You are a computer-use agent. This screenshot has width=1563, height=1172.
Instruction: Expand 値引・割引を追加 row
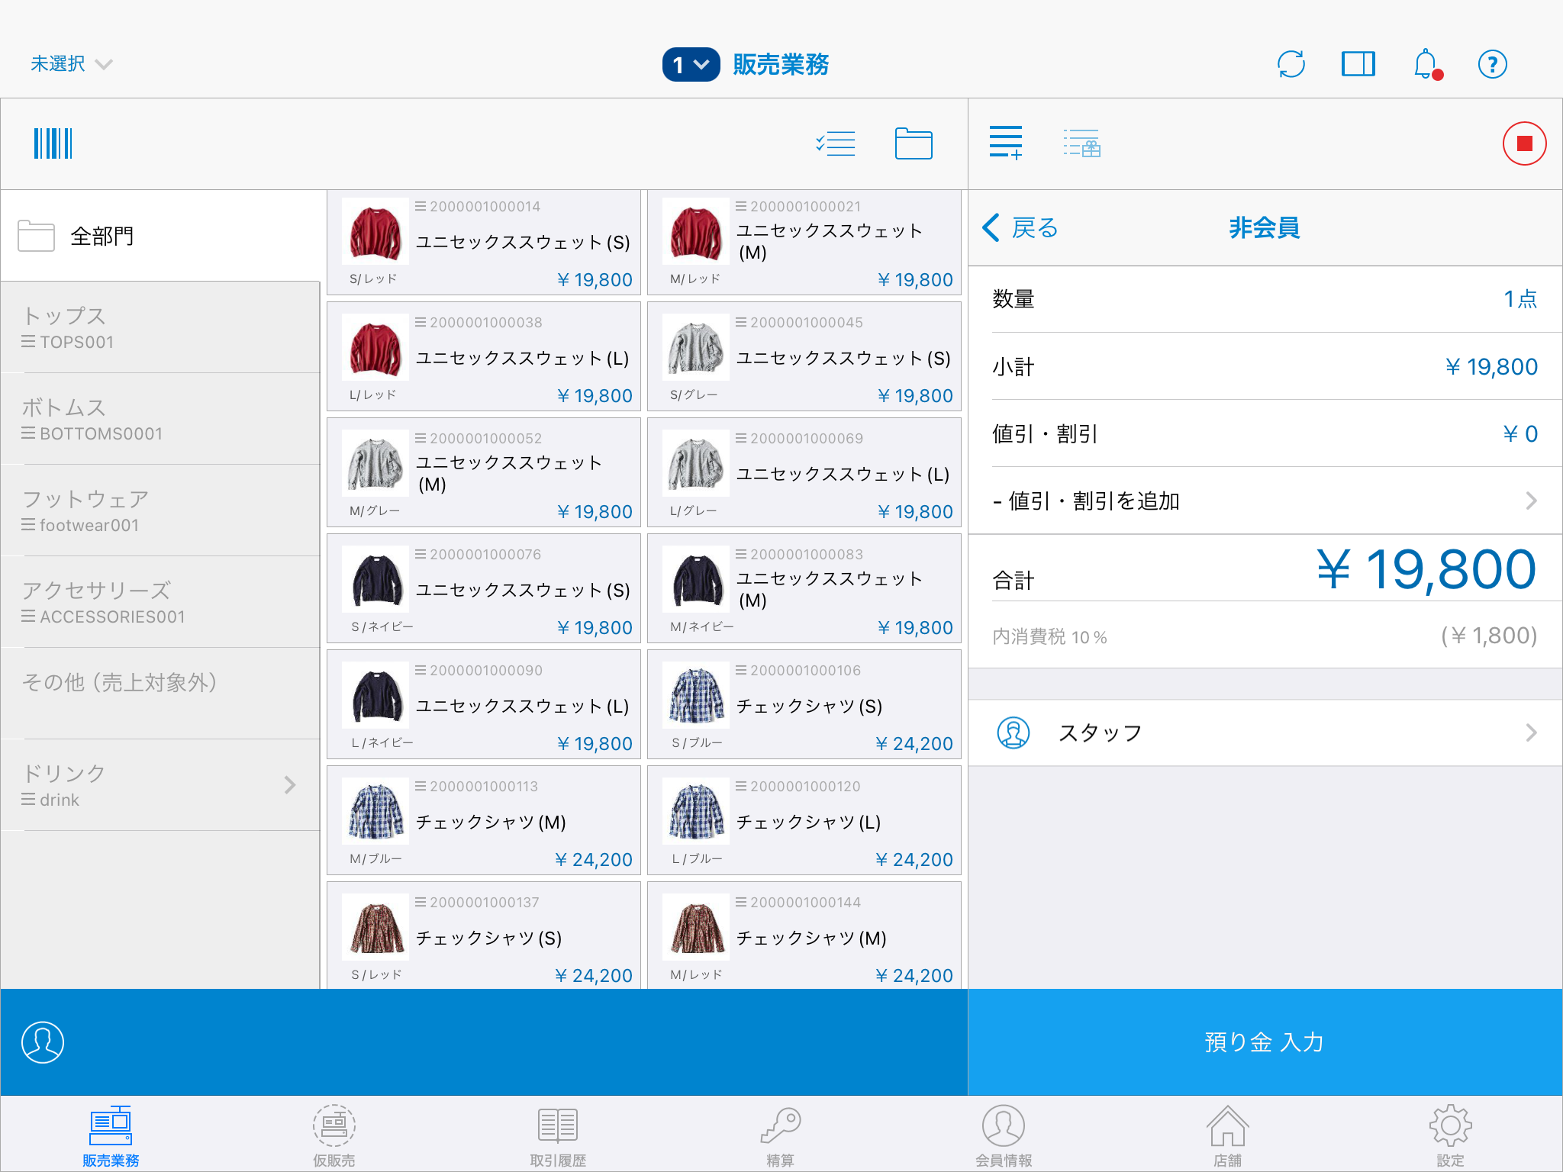point(1265,501)
